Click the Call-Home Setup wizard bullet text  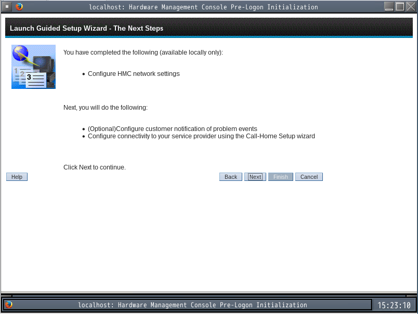[x=201, y=136]
